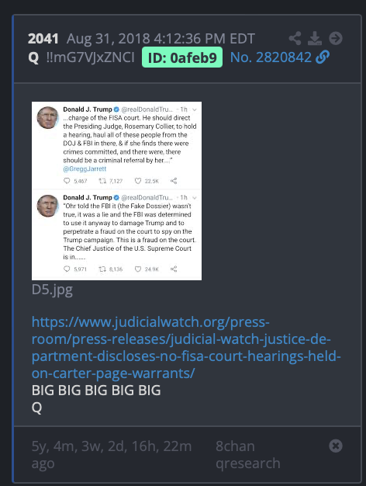Screen dimensions: 366x486
Task: Click the share icon for post 2041
Action: pyautogui.click(x=295, y=39)
